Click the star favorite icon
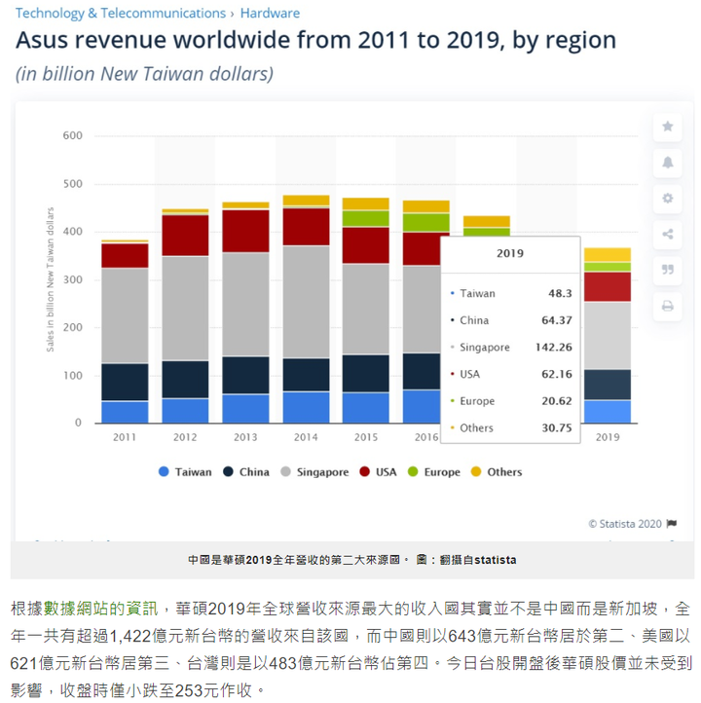Viewport: 701px width, 703px height. (667, 127)
